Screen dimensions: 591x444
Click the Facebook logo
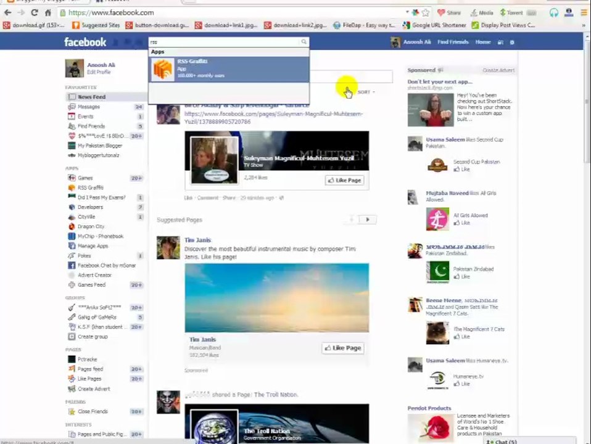point(85,42)
